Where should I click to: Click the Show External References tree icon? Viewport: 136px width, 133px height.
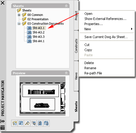[x=27, y=123]
